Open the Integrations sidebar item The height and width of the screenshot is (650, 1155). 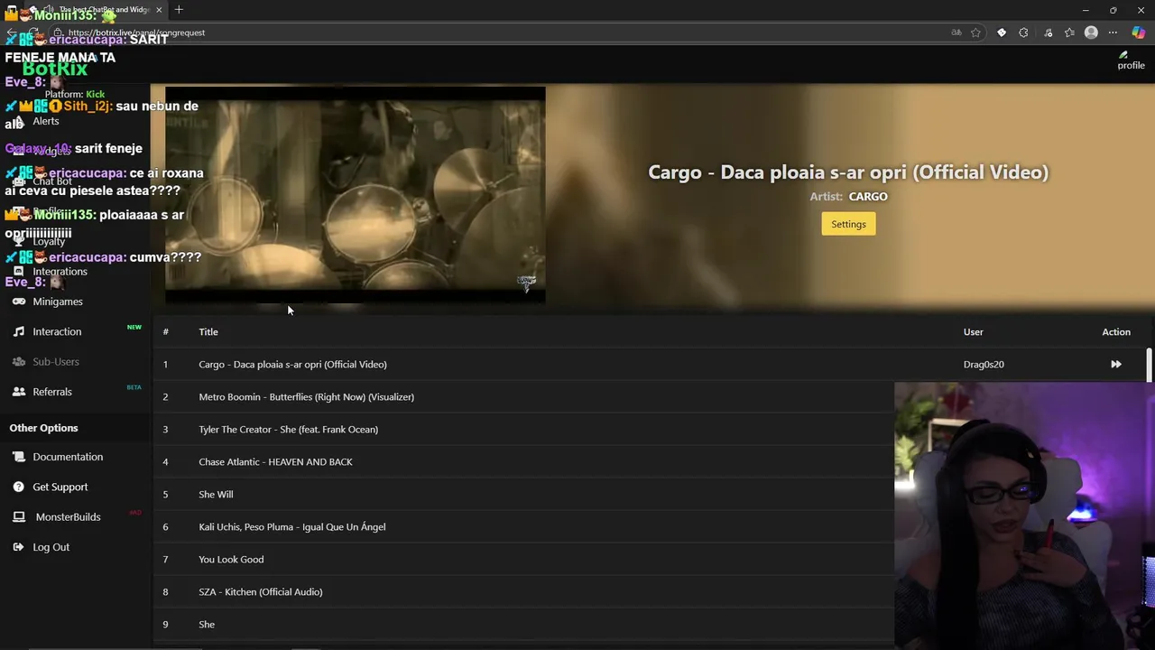[x=60, y=272]
